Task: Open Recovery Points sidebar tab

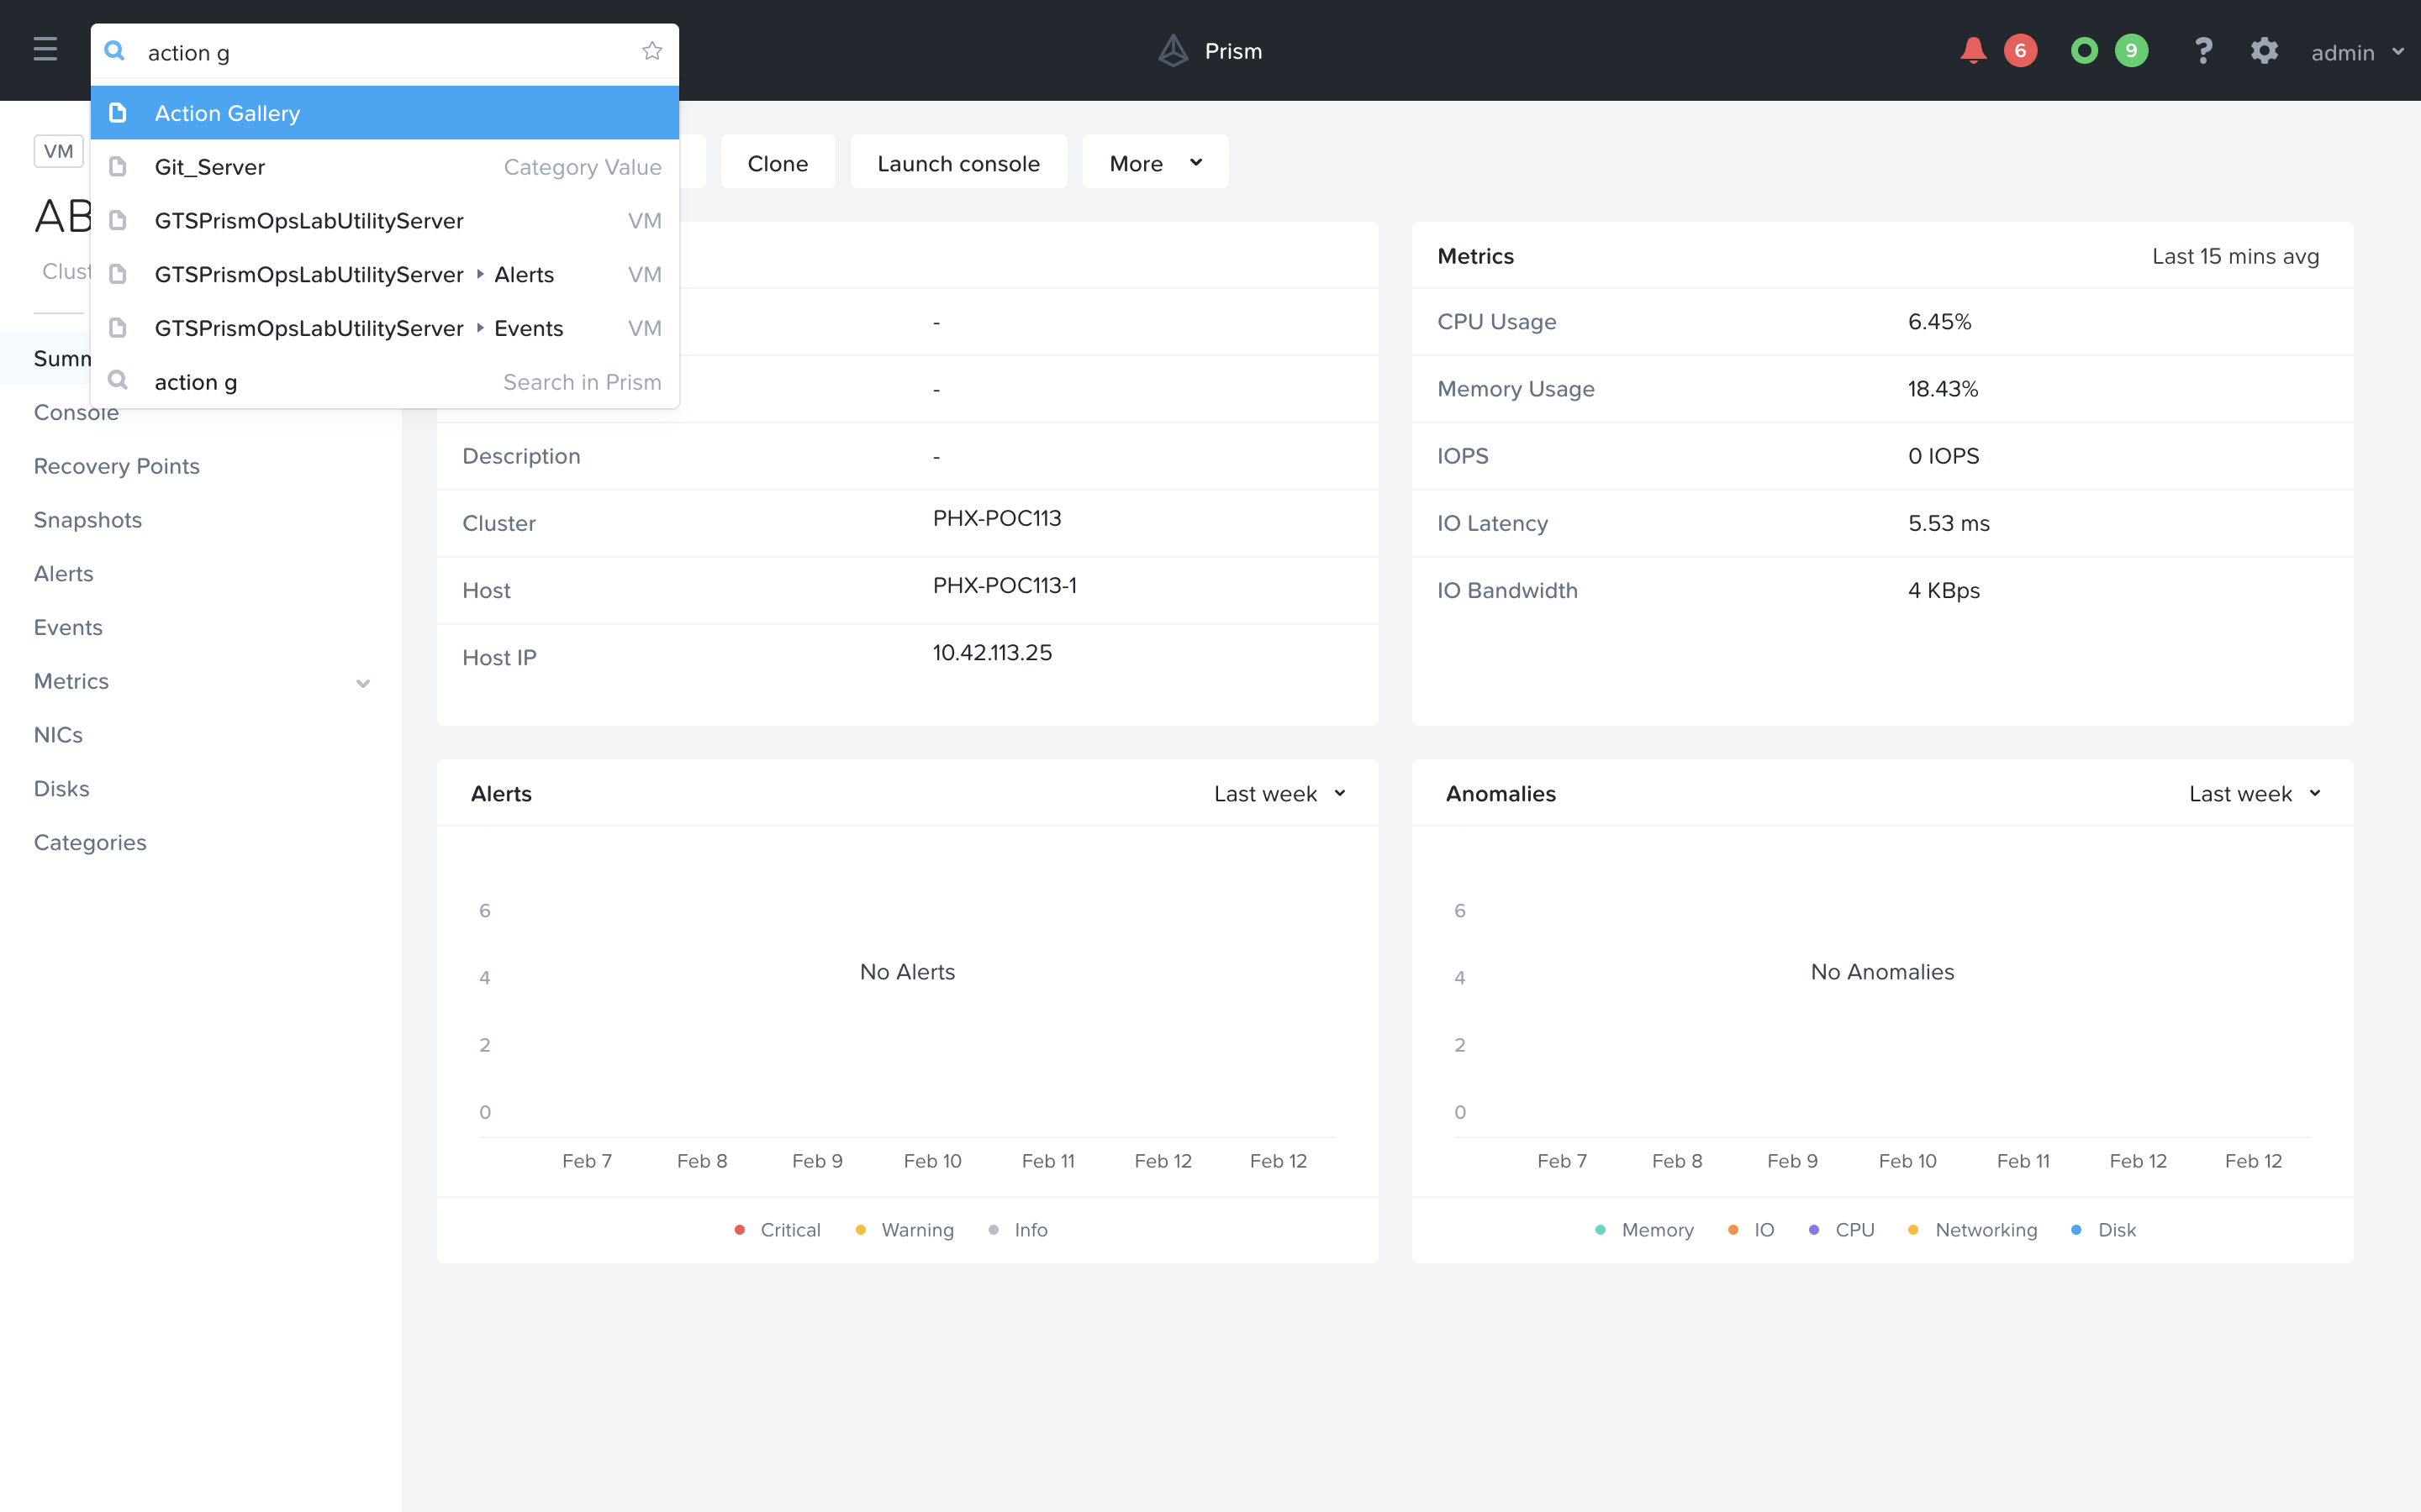Action: point(117,466)
